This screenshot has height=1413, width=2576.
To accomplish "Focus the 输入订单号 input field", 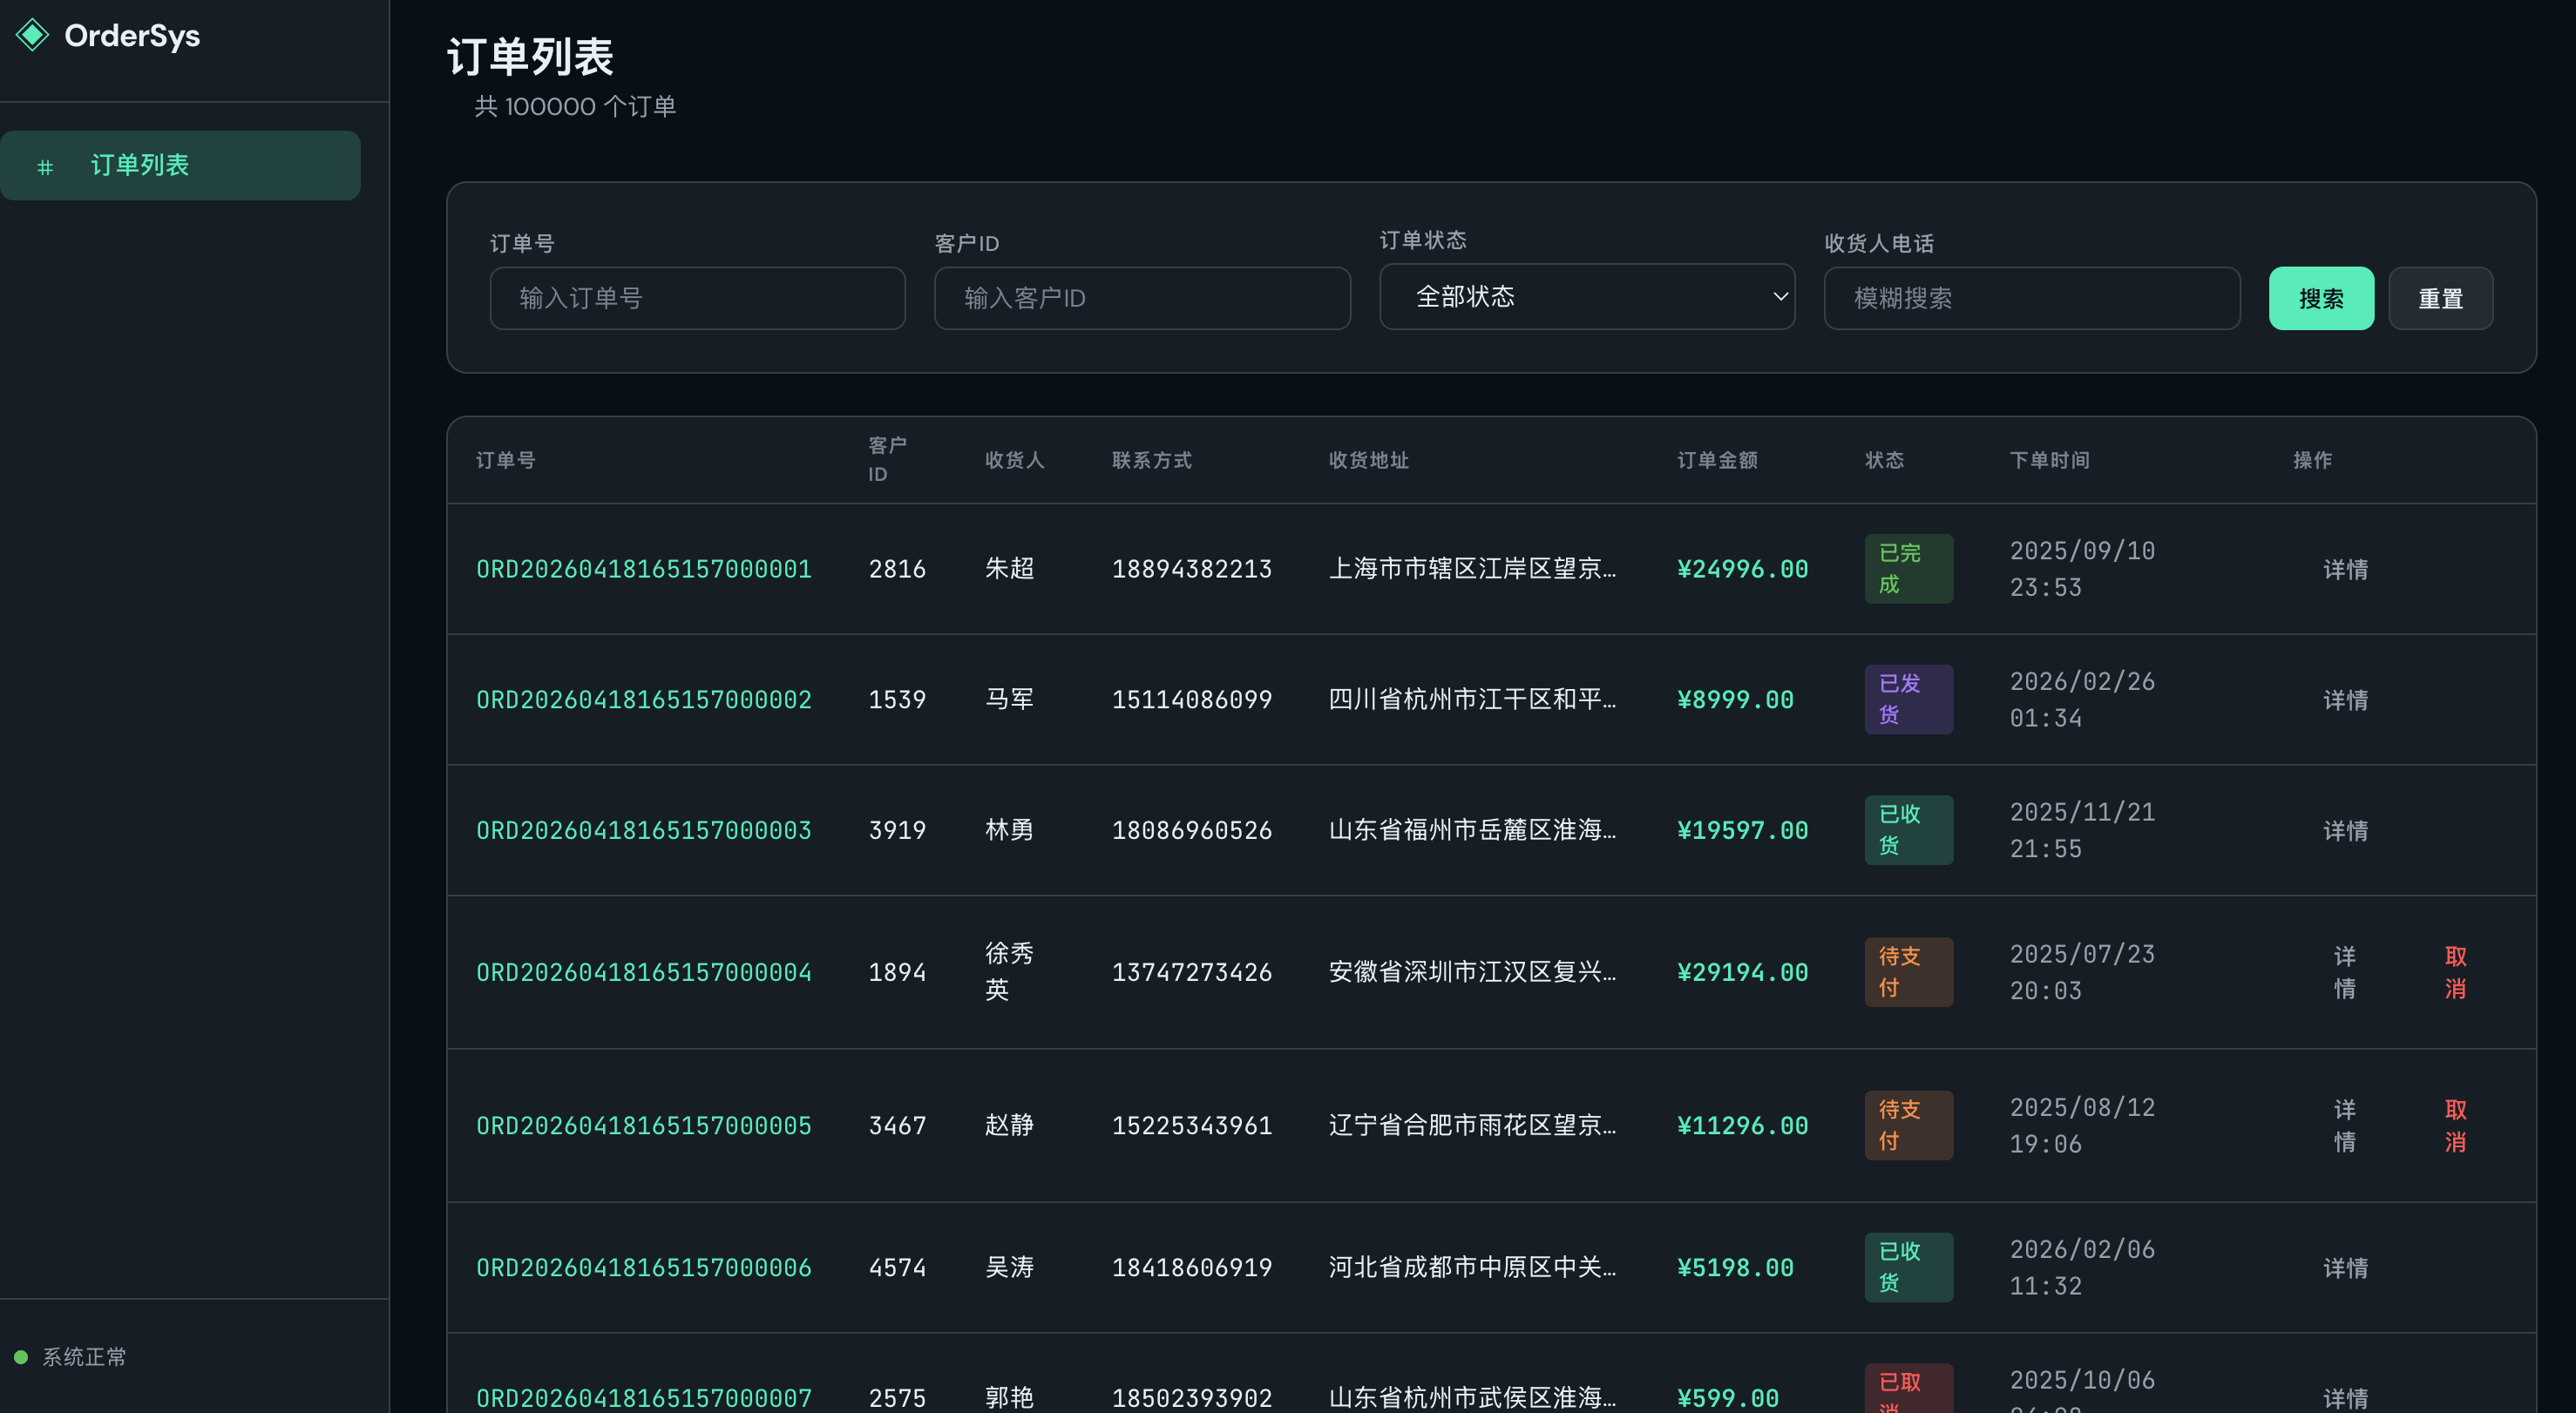I will coord(697,298).
